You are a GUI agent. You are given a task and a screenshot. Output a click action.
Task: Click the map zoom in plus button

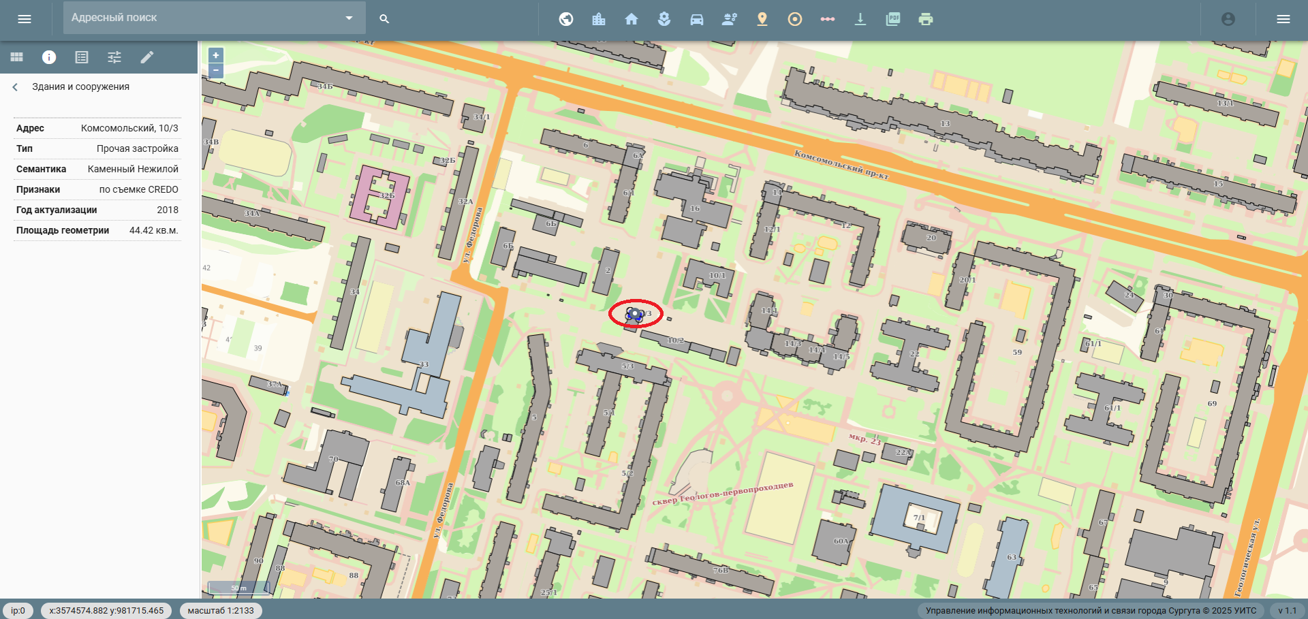[216, 55]
